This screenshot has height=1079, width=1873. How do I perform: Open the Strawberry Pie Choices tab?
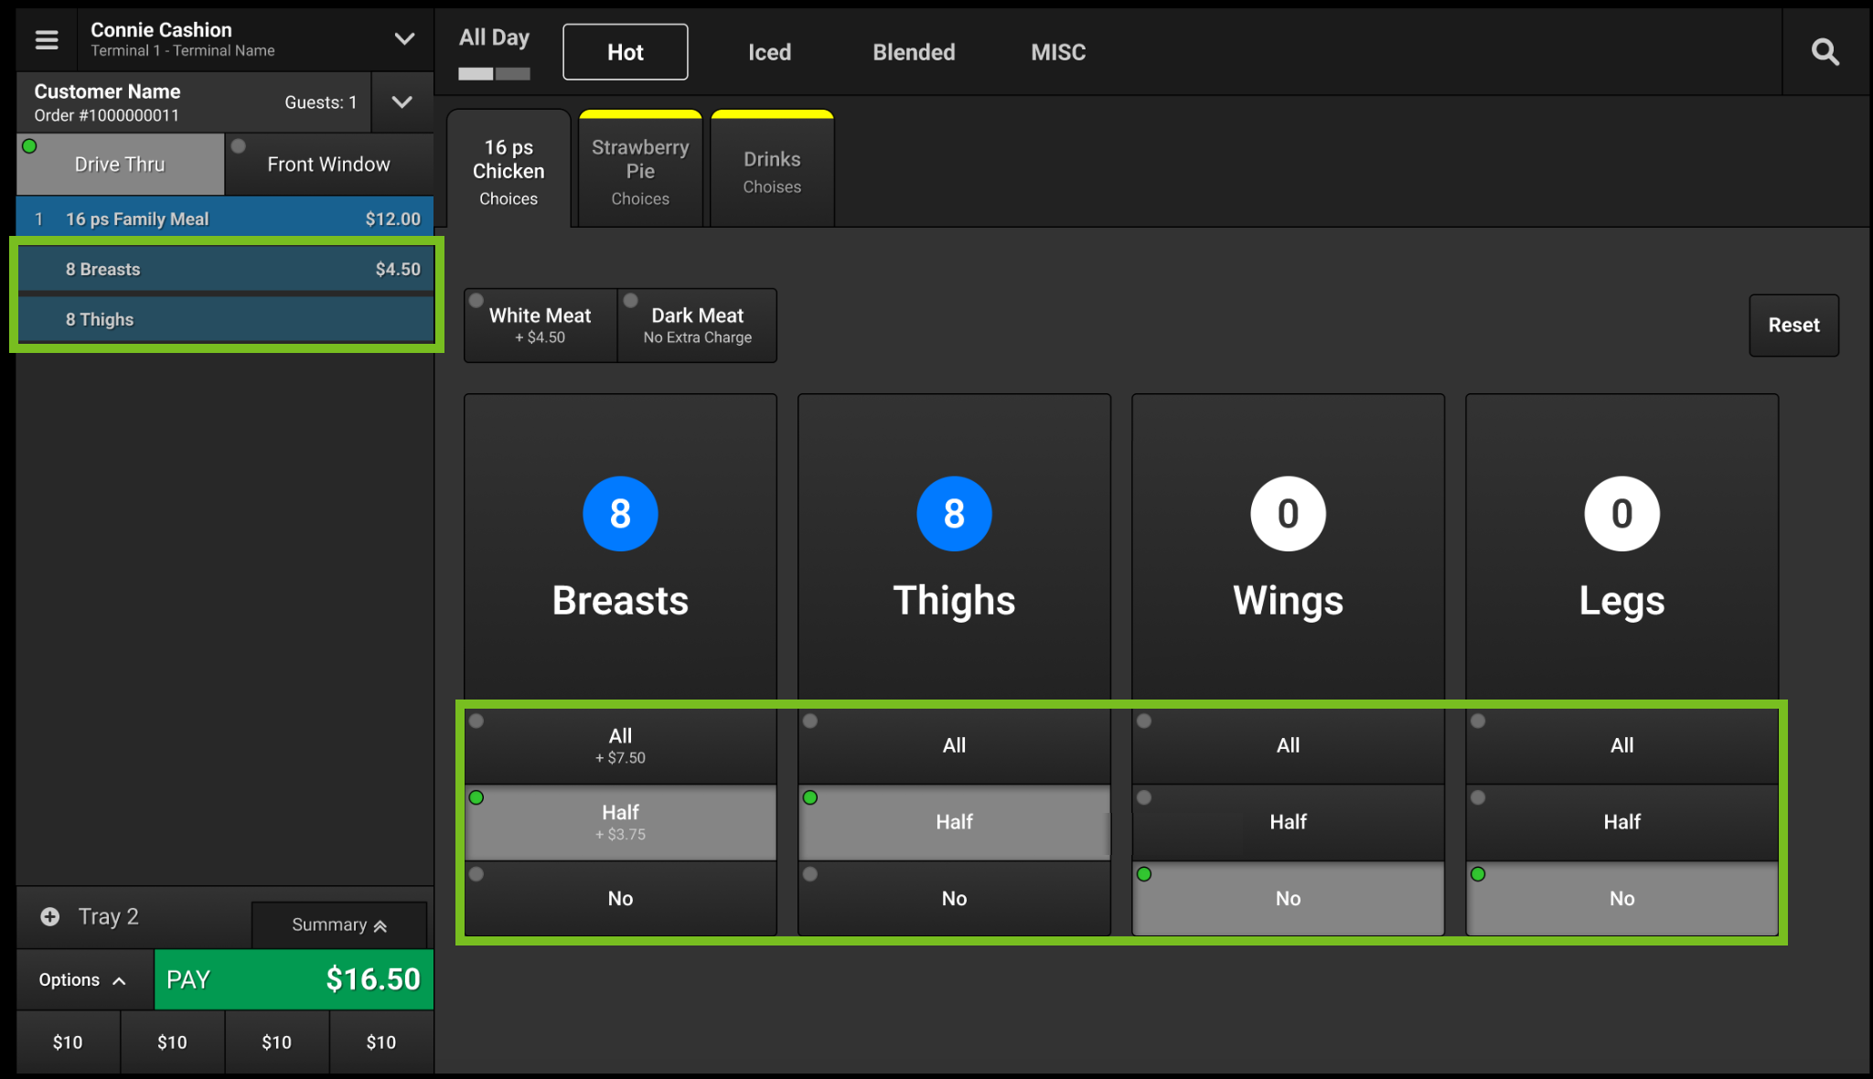(x=640, y=171)
